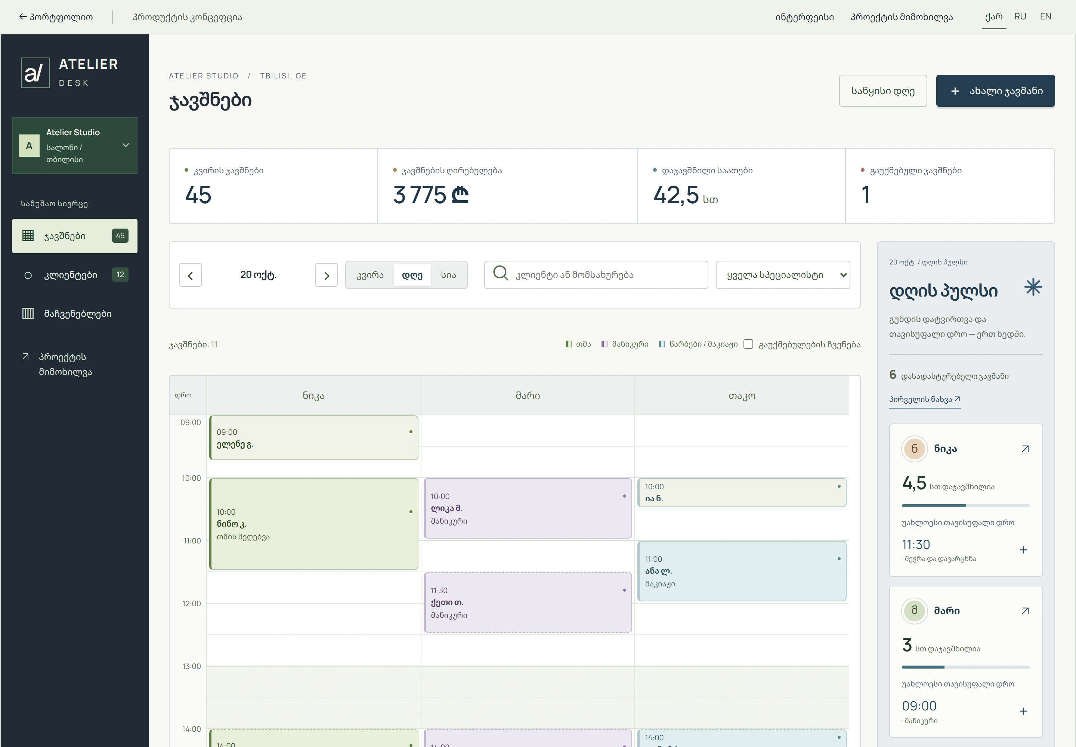The image size is (1076, 747).
Task: Click ნიკა's booked hours progress bar
Action: coord(965,505)
